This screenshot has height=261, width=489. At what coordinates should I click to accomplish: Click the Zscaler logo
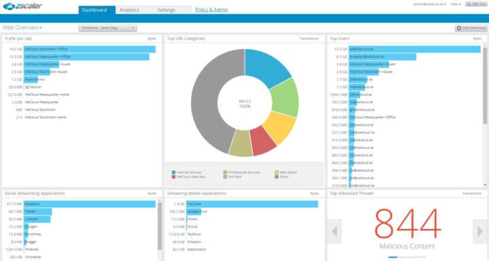pyautogui.click(x=22, y=6)
